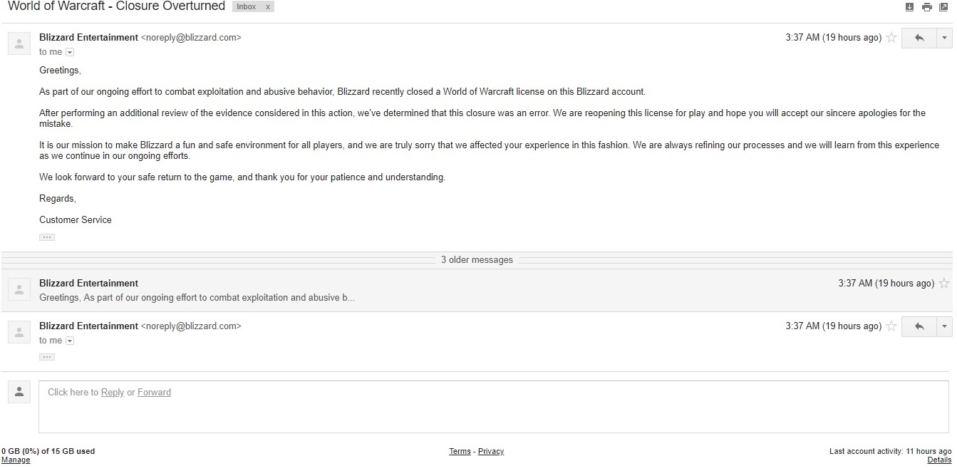Reply to the last message using arrow icon
This screenshot has width=957, height=471.
click(919, 326)
